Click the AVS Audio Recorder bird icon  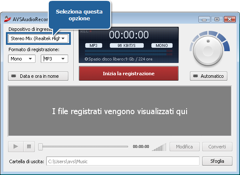[8, 19]
